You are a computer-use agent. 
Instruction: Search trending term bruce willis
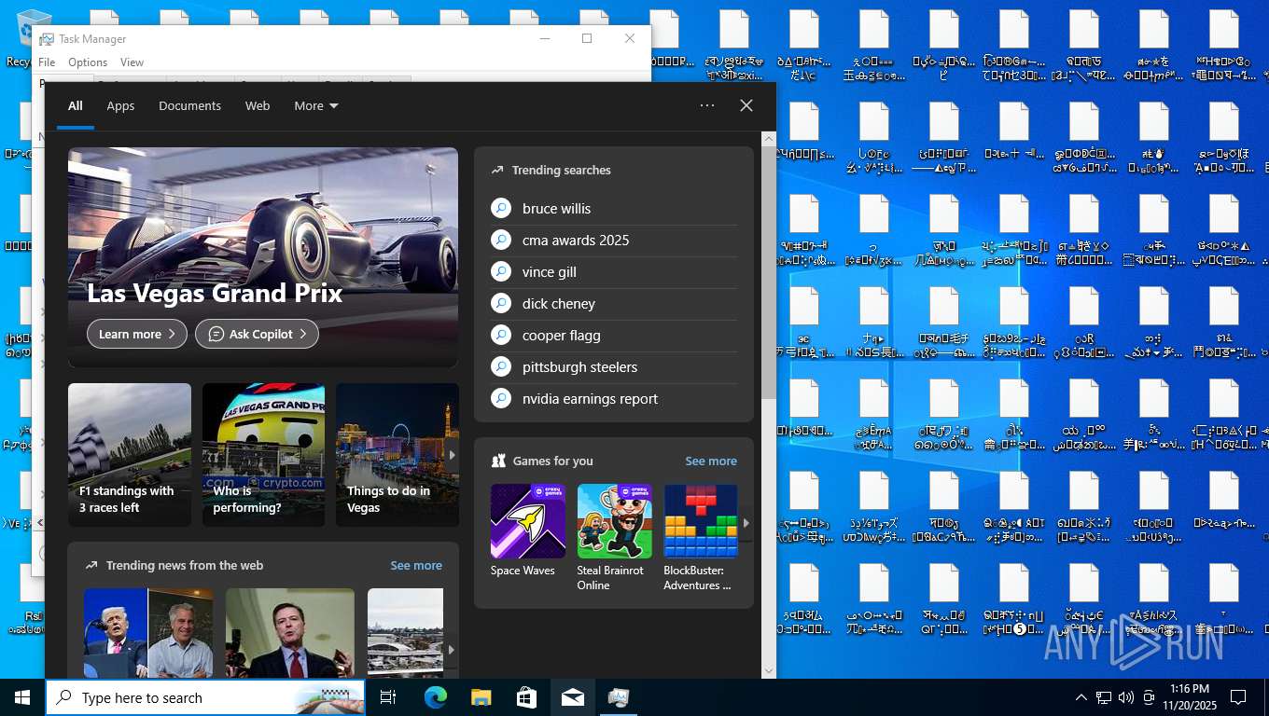(556, 209)
